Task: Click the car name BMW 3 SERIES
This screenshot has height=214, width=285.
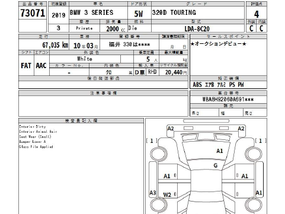Action: coord(92,12)
